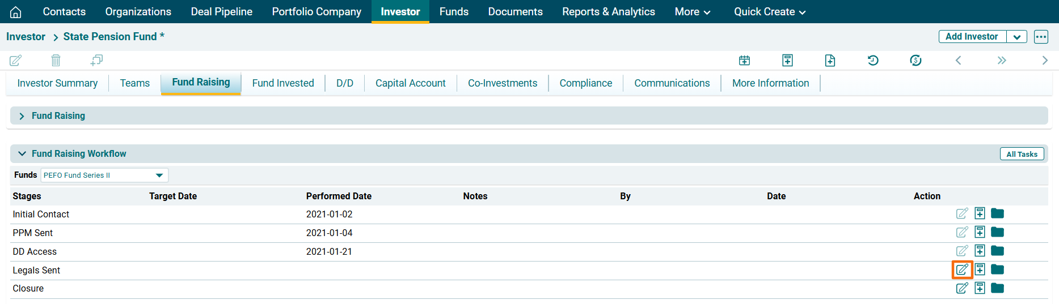Expand the Add Investor dropdown arrow
1059x304 pixels.
coord(1016,37)
